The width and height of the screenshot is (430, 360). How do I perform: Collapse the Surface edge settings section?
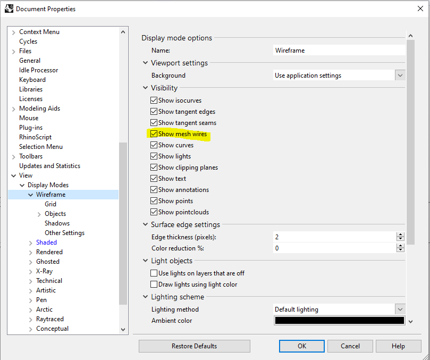(x=145, y=224)
